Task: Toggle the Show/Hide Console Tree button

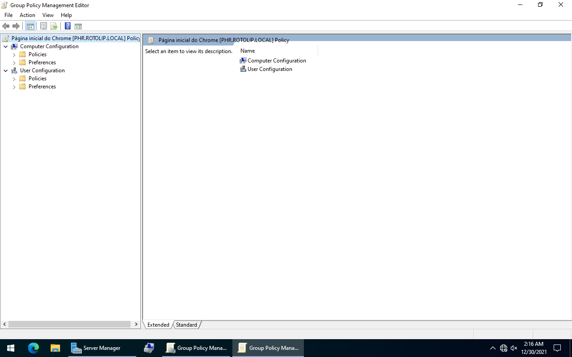Action: click(30, 26)
